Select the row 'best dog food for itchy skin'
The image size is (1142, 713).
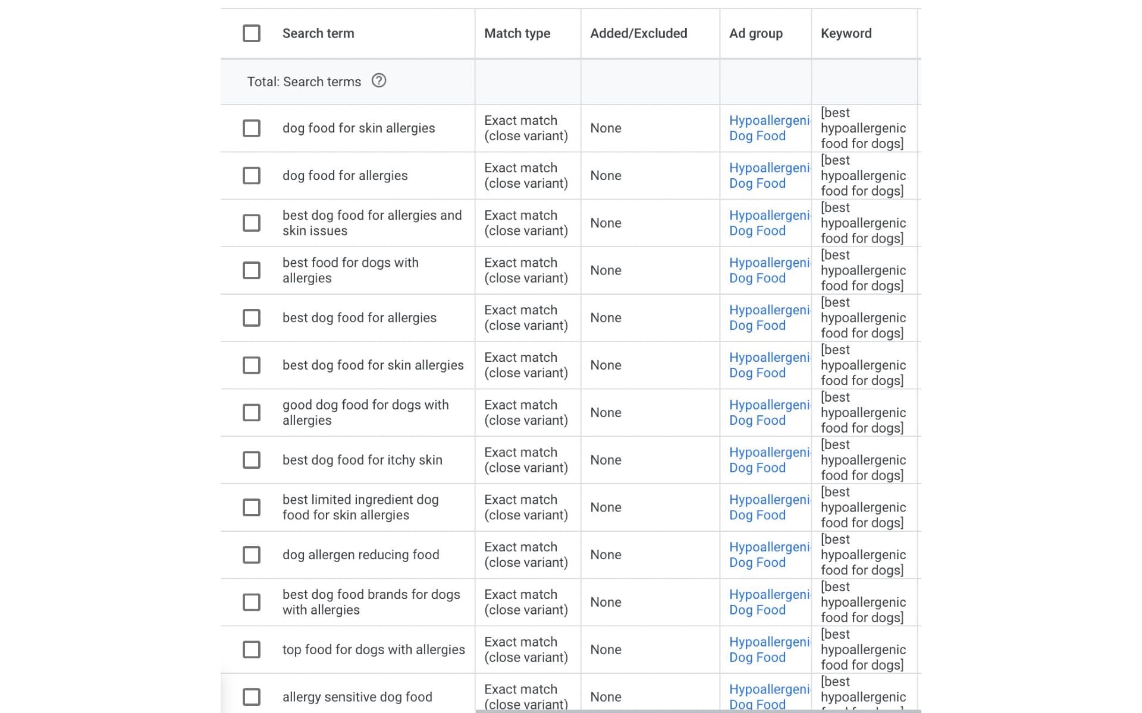252,459
